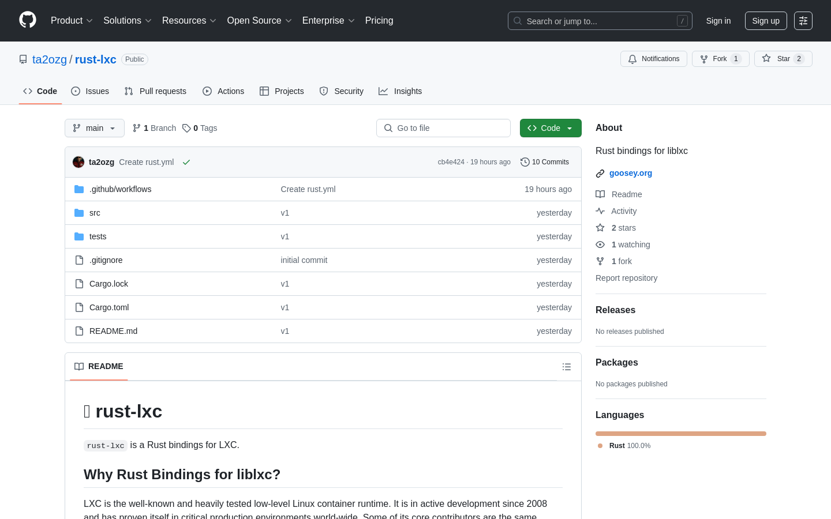Click the green check status icon
This screenshot has height=519, width=831.
[186, 162]
